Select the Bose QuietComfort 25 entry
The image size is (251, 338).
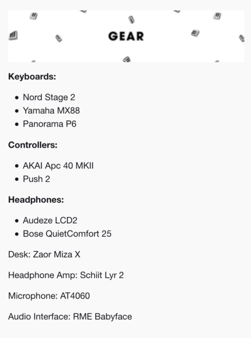pyautogui.click(x=67, y=234)
